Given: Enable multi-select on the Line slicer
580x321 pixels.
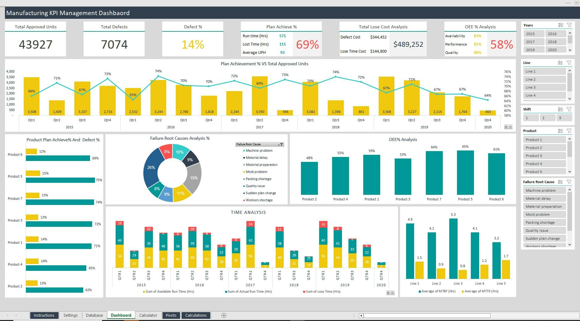Looking at the screenshot, I should (561, 63).
